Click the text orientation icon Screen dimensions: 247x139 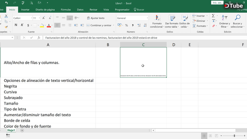pyautogui.click(x=76, y=18)
